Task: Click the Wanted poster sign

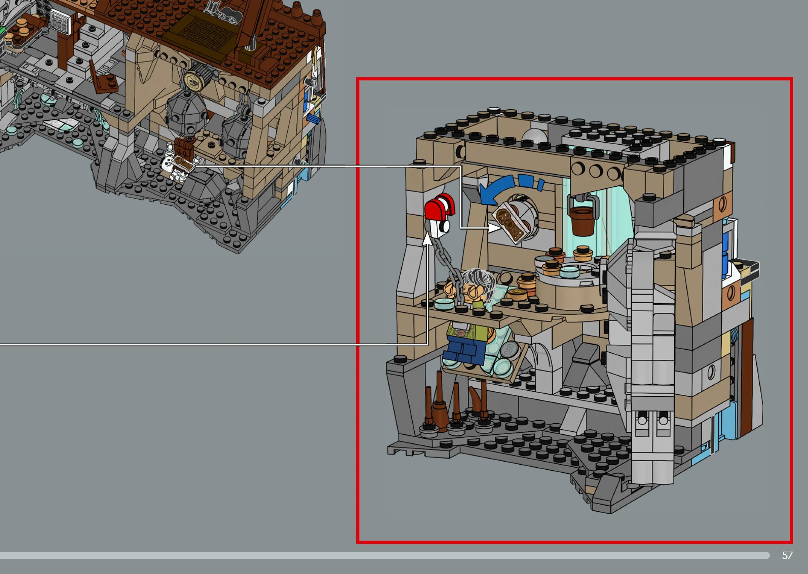Action: point(60,21)
